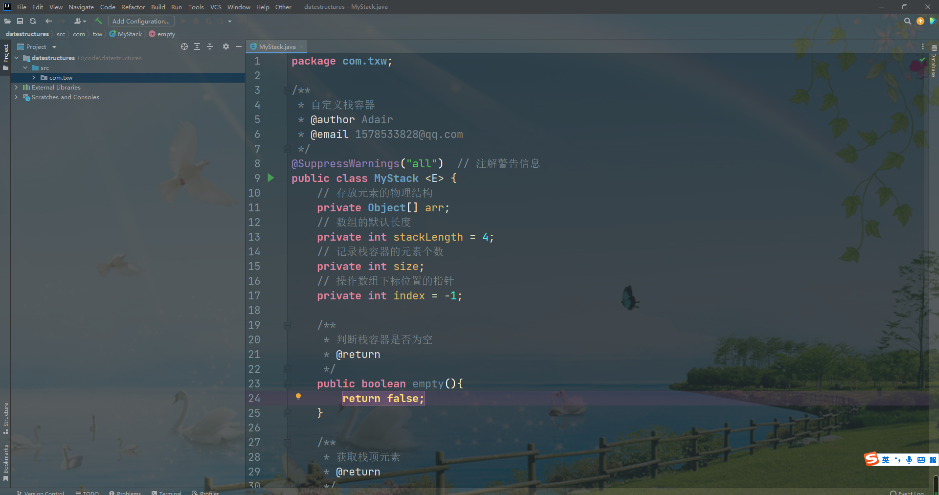Switch to the MyStack.java editor tab

click(x=277, y=46)
